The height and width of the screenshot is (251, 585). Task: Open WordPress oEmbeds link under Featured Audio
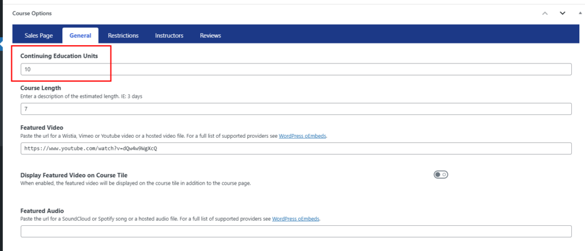coord(295,219)
